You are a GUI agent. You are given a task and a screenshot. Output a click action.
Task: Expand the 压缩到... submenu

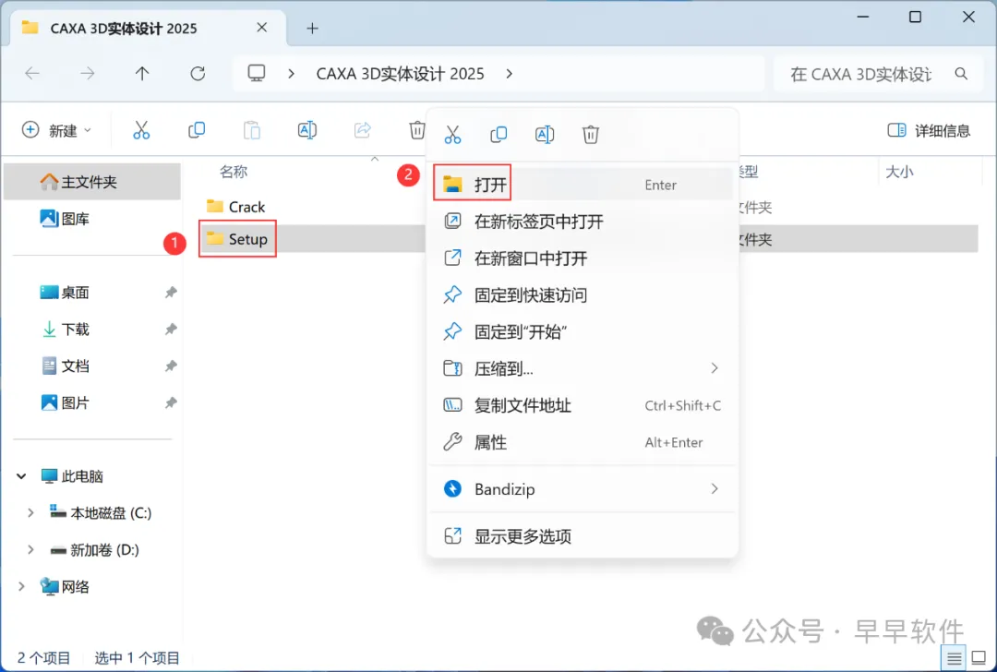click(x=715, y=368)
